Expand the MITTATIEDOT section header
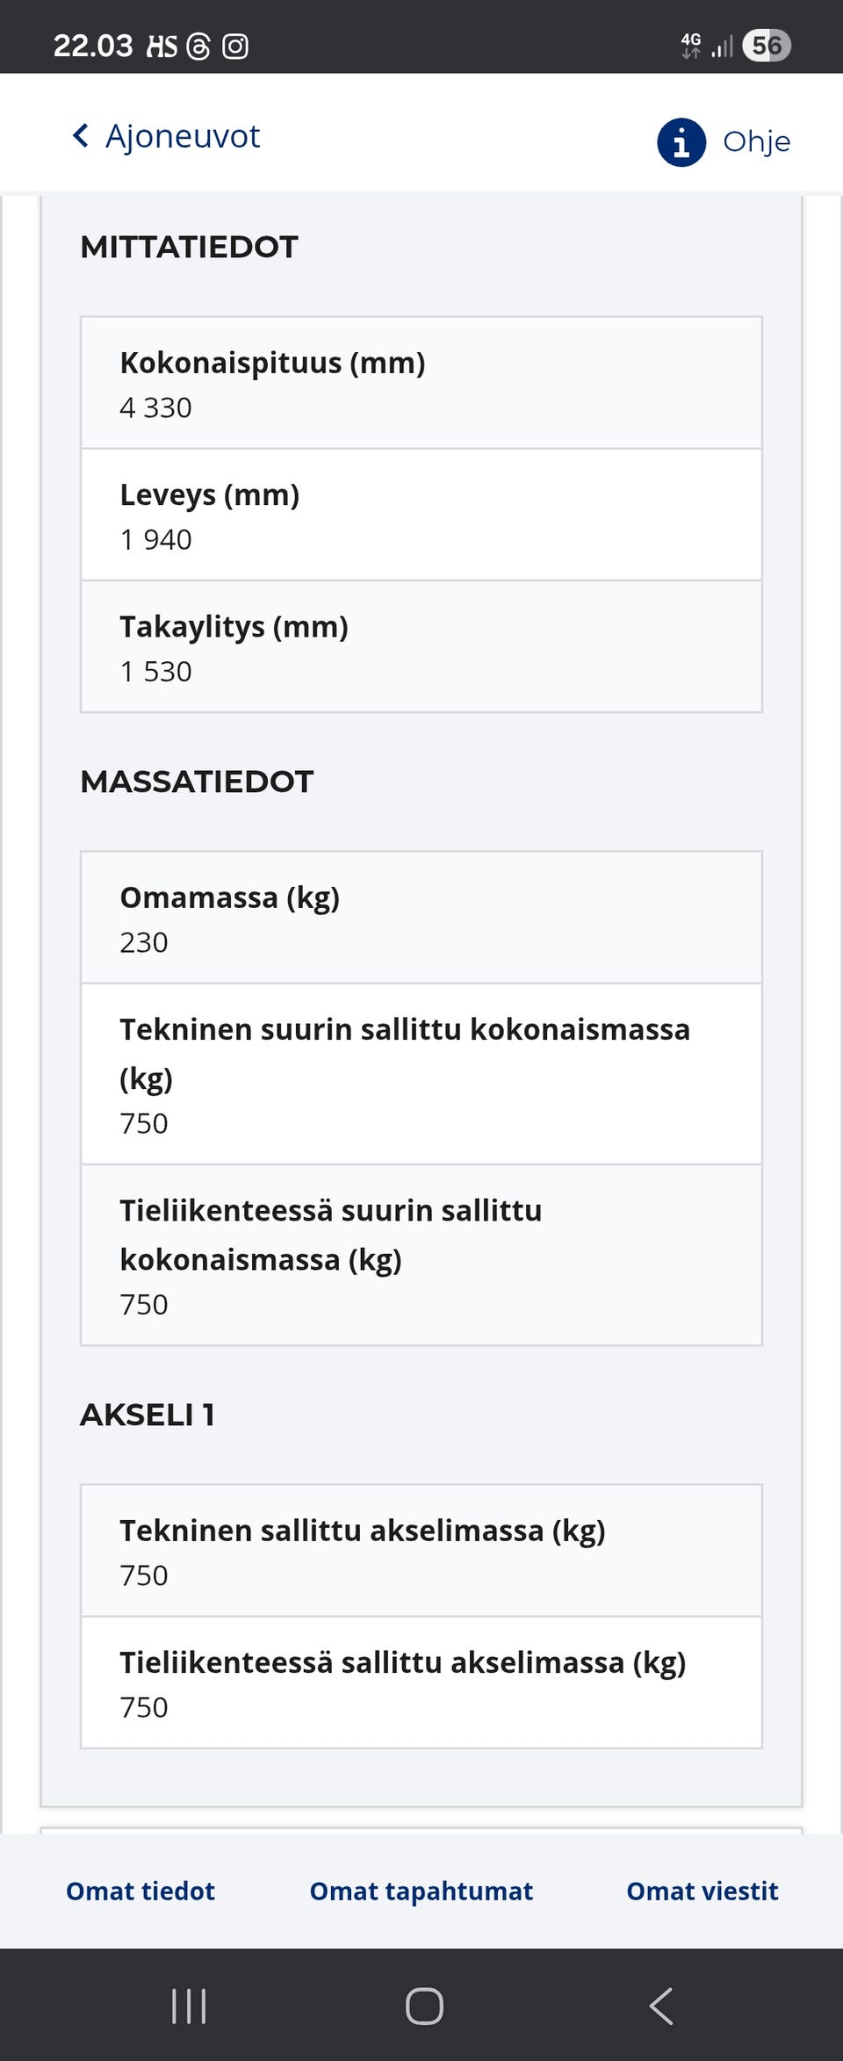Screen dimensions: 843x2061 pyautogui.click(x=190, y=247)
